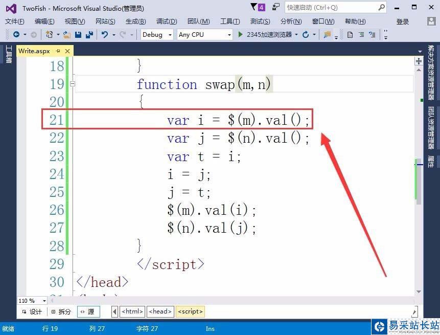
Task: Open the 团队资源管理器 side panel tab
Action: coord(431,128)
